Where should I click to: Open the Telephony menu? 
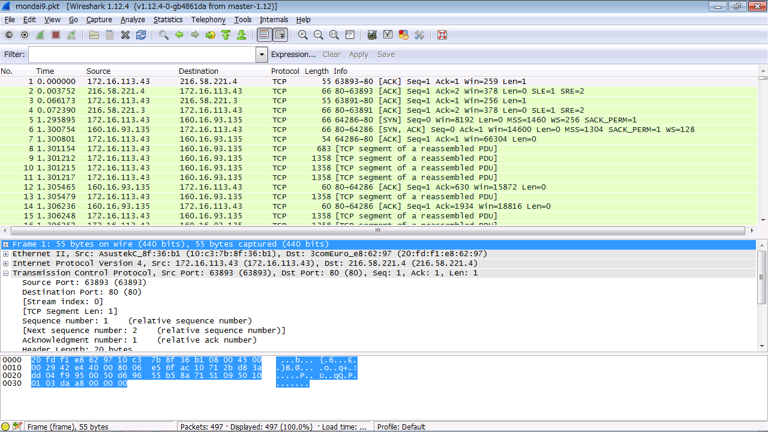208,20
